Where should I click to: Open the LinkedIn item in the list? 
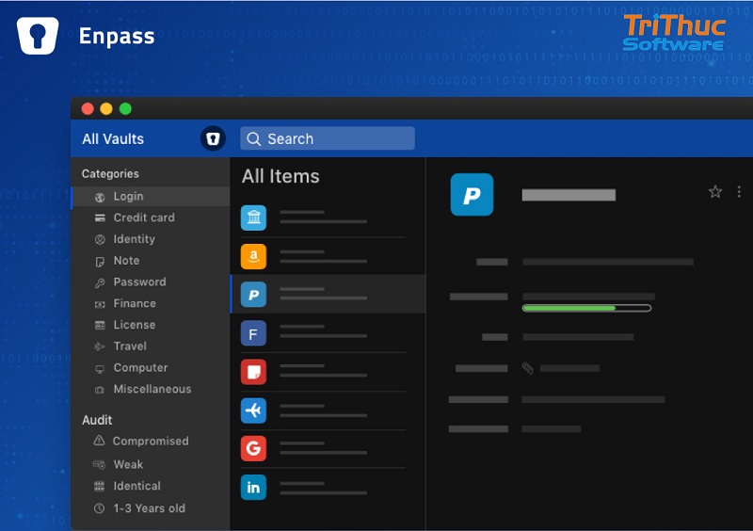click(328, 487)
